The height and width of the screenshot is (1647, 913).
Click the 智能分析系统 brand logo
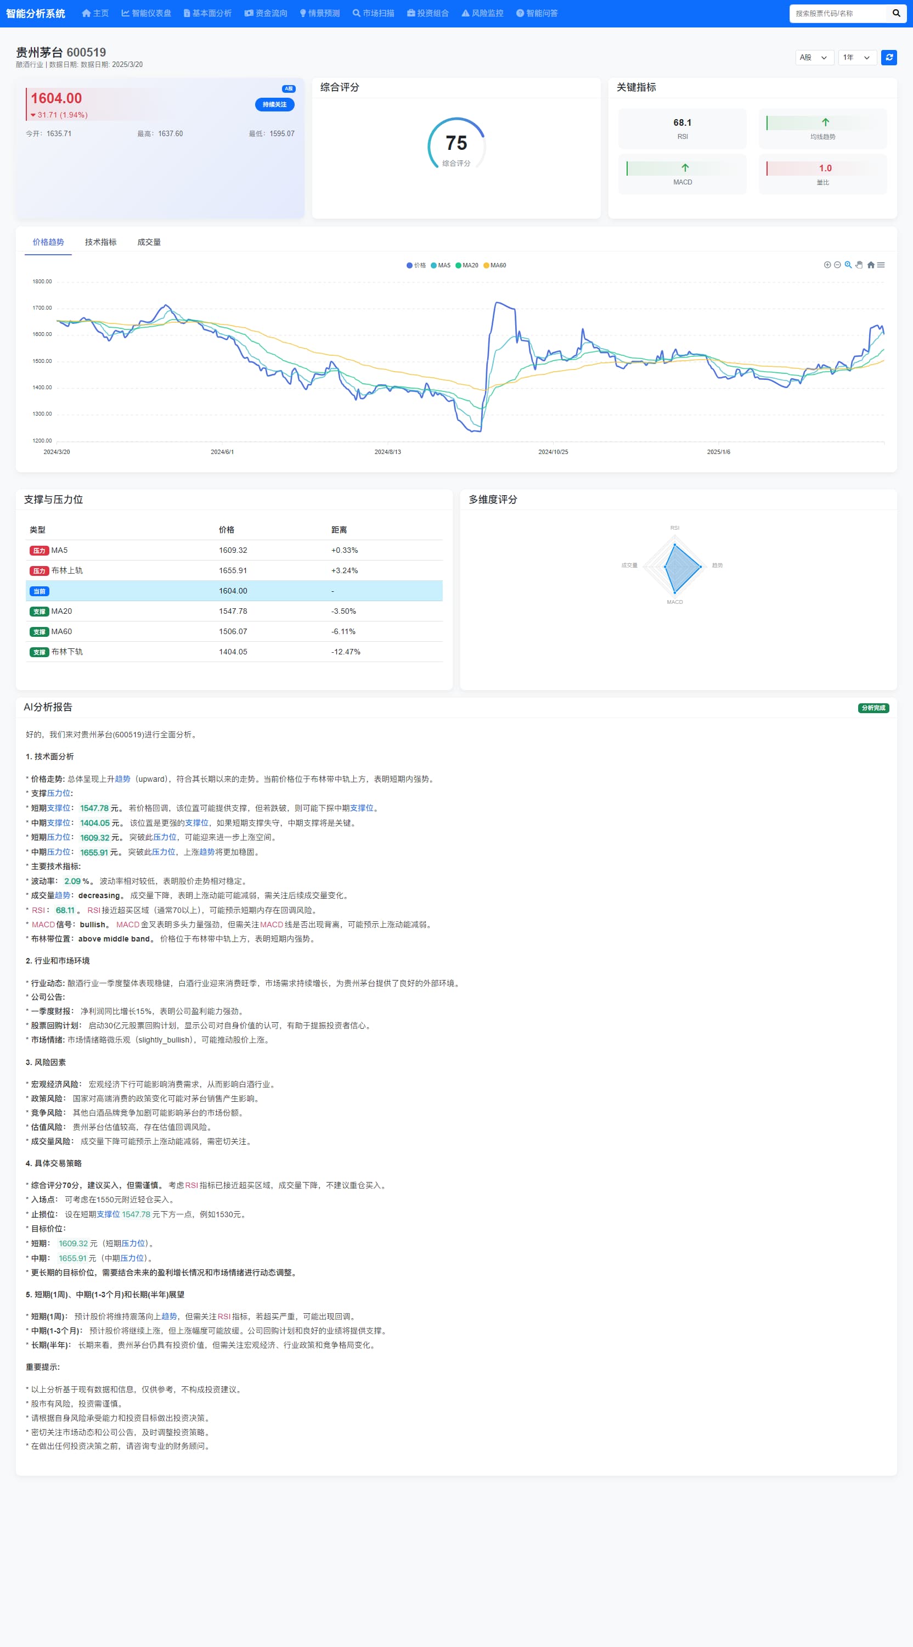click(36, 13)
